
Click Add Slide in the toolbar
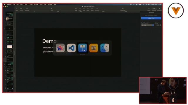click(x=27, y=9)
